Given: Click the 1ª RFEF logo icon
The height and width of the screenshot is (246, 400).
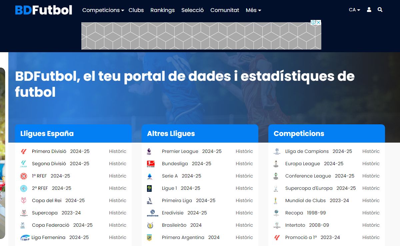Looking at the screenshot, I should pos(23,176).
